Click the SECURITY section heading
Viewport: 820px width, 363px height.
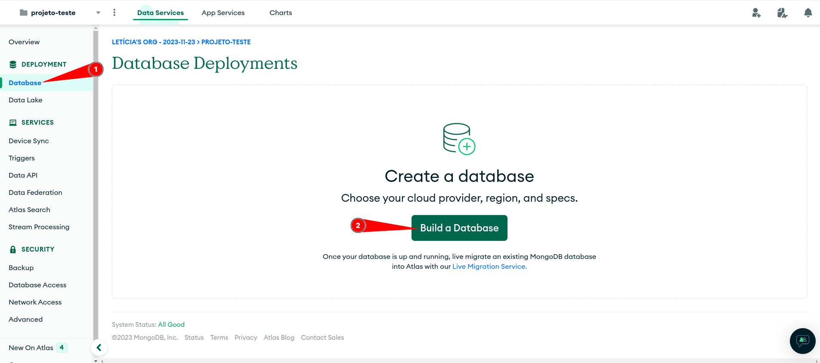[x=38, y=249]
